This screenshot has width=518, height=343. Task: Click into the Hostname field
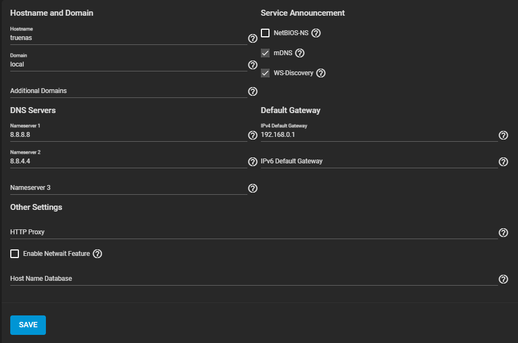click(x=128, y=38)
